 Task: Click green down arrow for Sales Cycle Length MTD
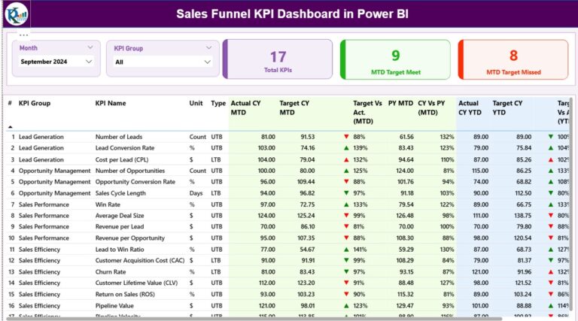point(346,193)
